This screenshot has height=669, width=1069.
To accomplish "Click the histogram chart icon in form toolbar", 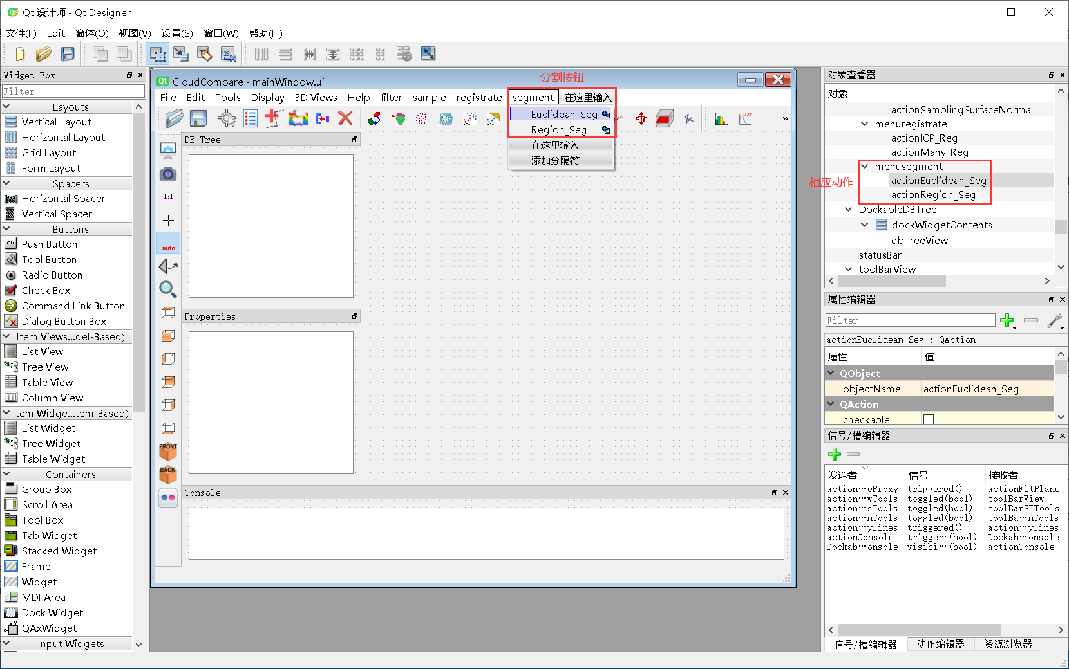I will click(721, 118).
